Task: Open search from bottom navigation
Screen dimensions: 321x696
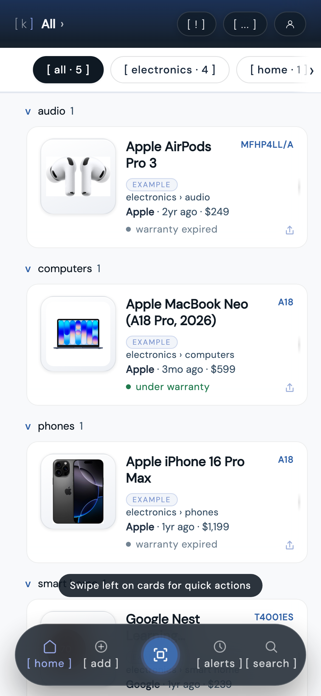Action: [271, 656]
